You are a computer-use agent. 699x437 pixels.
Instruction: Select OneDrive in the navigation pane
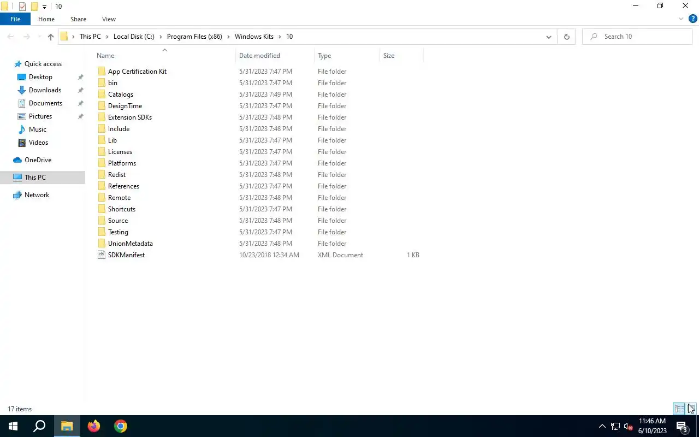pos(38,160)
